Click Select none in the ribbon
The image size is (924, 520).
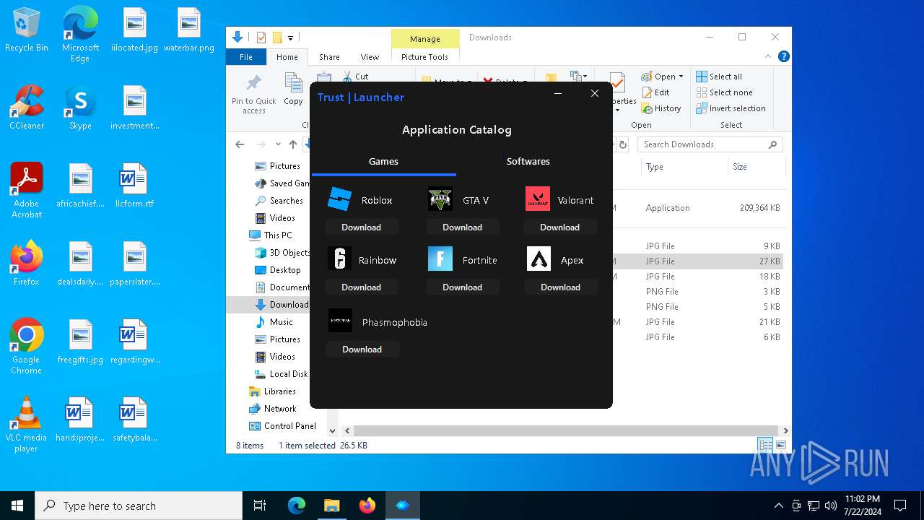[x=724, y=92]
